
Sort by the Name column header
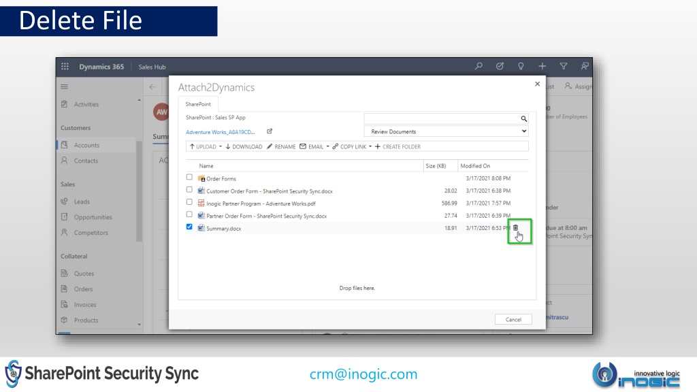206,166
